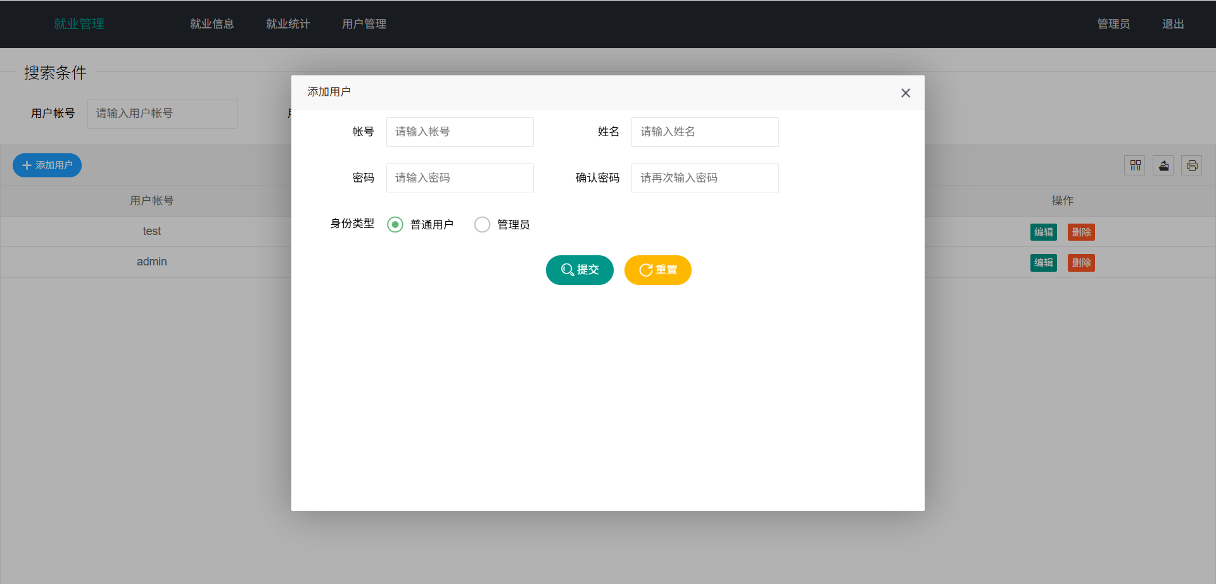Screen dimensions: 1216x584
Task: Open the column display filter icon
Action: coord(1135,165)
